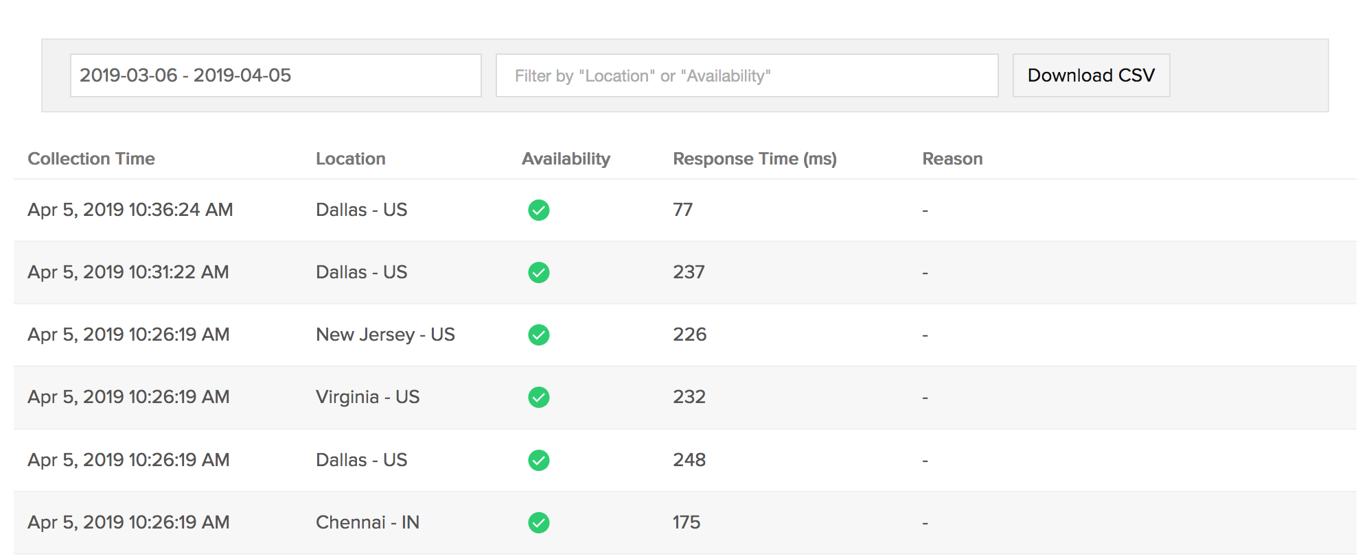This screenshot has height=558, width=1371.
Task: Click the Availability column header
Action: pyautogui.click(x=566, y=159)
